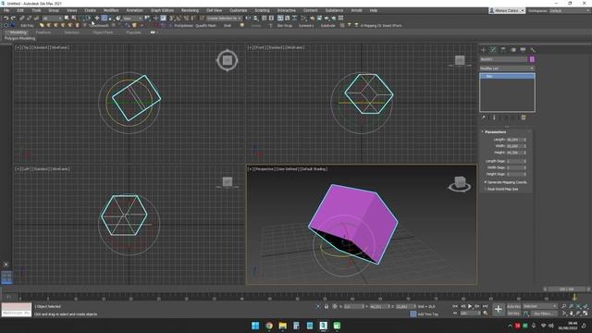
Task: Expand the Polygon Modeling panel
Action: coord(19,38)
